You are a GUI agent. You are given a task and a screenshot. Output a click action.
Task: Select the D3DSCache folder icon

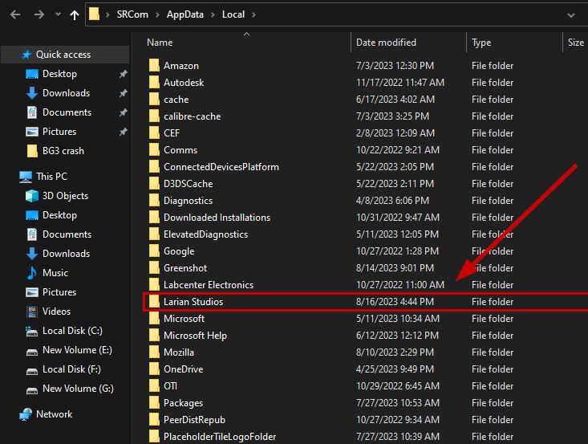click(x=154, y=184)
